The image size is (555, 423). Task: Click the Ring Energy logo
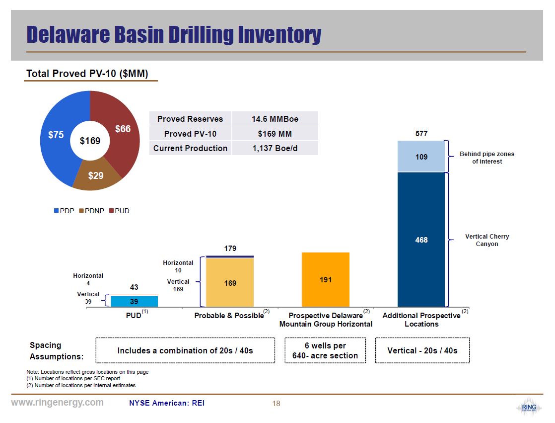pos(529,408)
